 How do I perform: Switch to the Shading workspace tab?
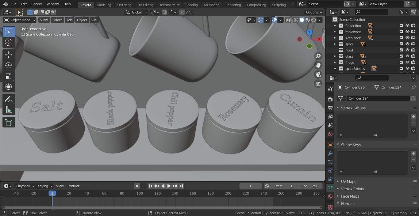pos(191,5)
